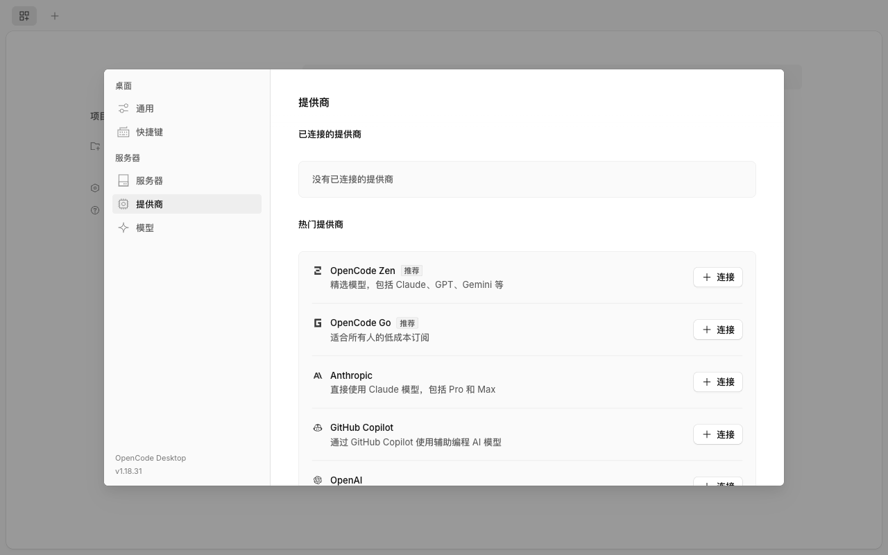The image size is (888, 555).
Task: Click the 推荐 badge next to OpenCode Go
Action: point(407,323)
